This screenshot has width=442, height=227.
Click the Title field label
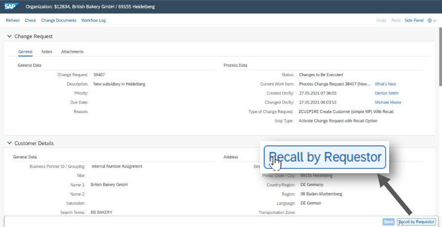point(81,176)
